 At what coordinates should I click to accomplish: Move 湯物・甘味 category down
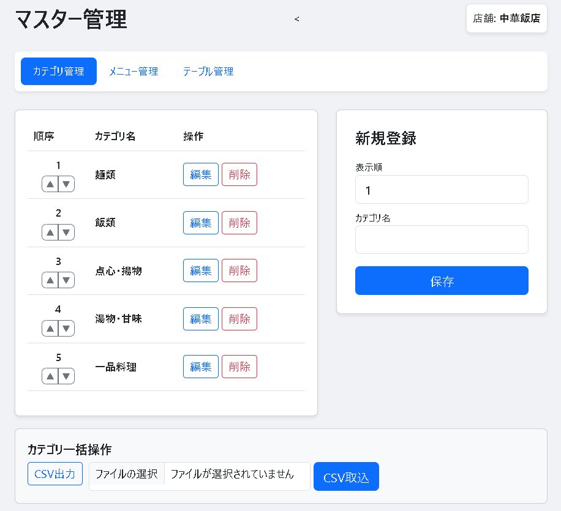66,328
